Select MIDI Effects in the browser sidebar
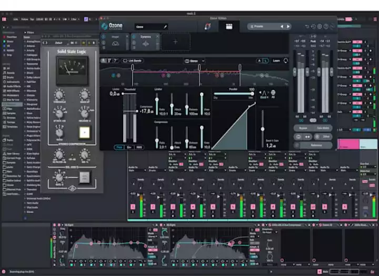 tap(12, 90)
